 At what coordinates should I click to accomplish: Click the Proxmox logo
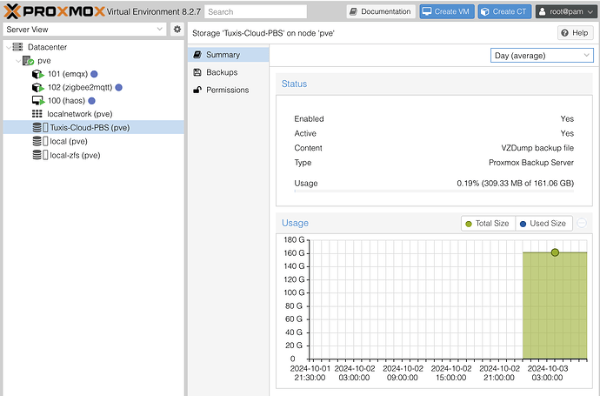click(x=54, y=11)
